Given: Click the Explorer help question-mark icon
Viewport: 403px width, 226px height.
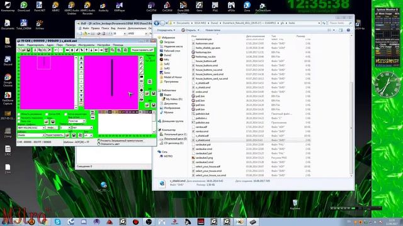Looking at the screenshot, I should pyautogui.click(x=348, y=30).
